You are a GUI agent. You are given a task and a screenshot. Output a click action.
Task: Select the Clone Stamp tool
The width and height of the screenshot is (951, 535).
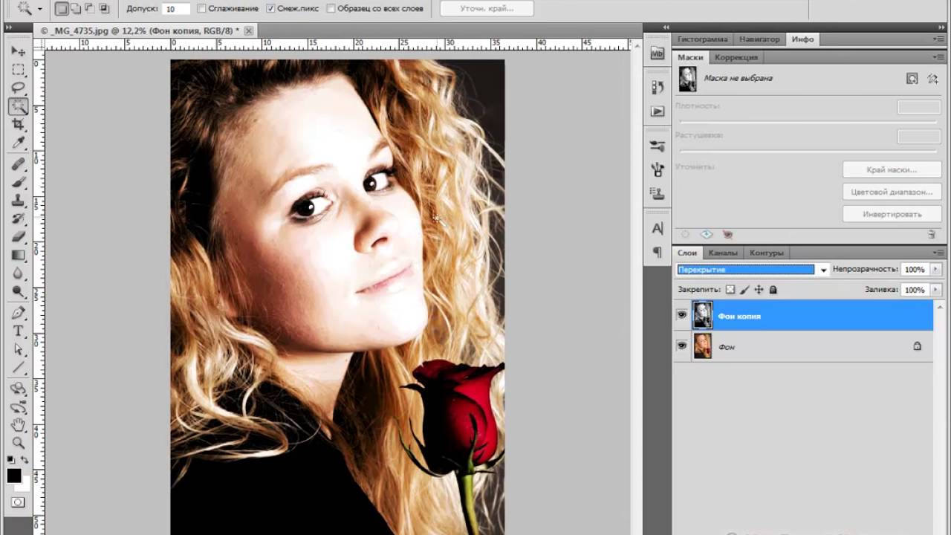[19, 201]
